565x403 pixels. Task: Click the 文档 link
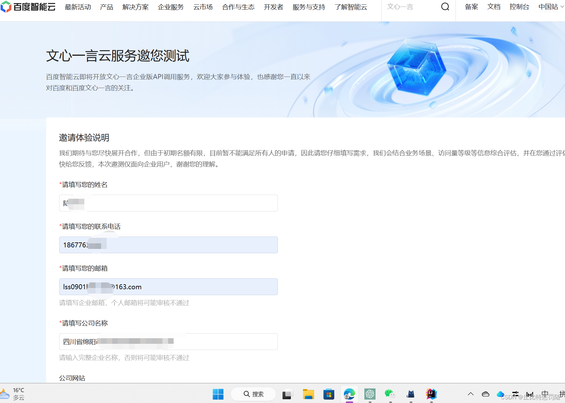pos(494,7)
